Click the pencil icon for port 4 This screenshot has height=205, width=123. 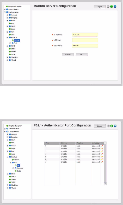point(102,154)
